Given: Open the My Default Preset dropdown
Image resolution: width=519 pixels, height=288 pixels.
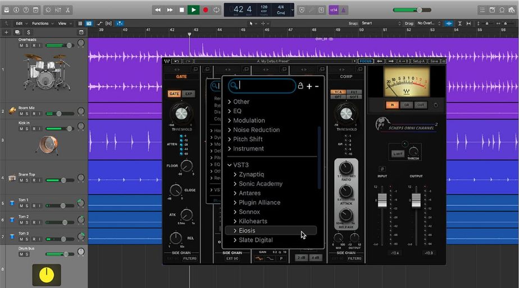Looking at the screenshot, I should (276, 61).
